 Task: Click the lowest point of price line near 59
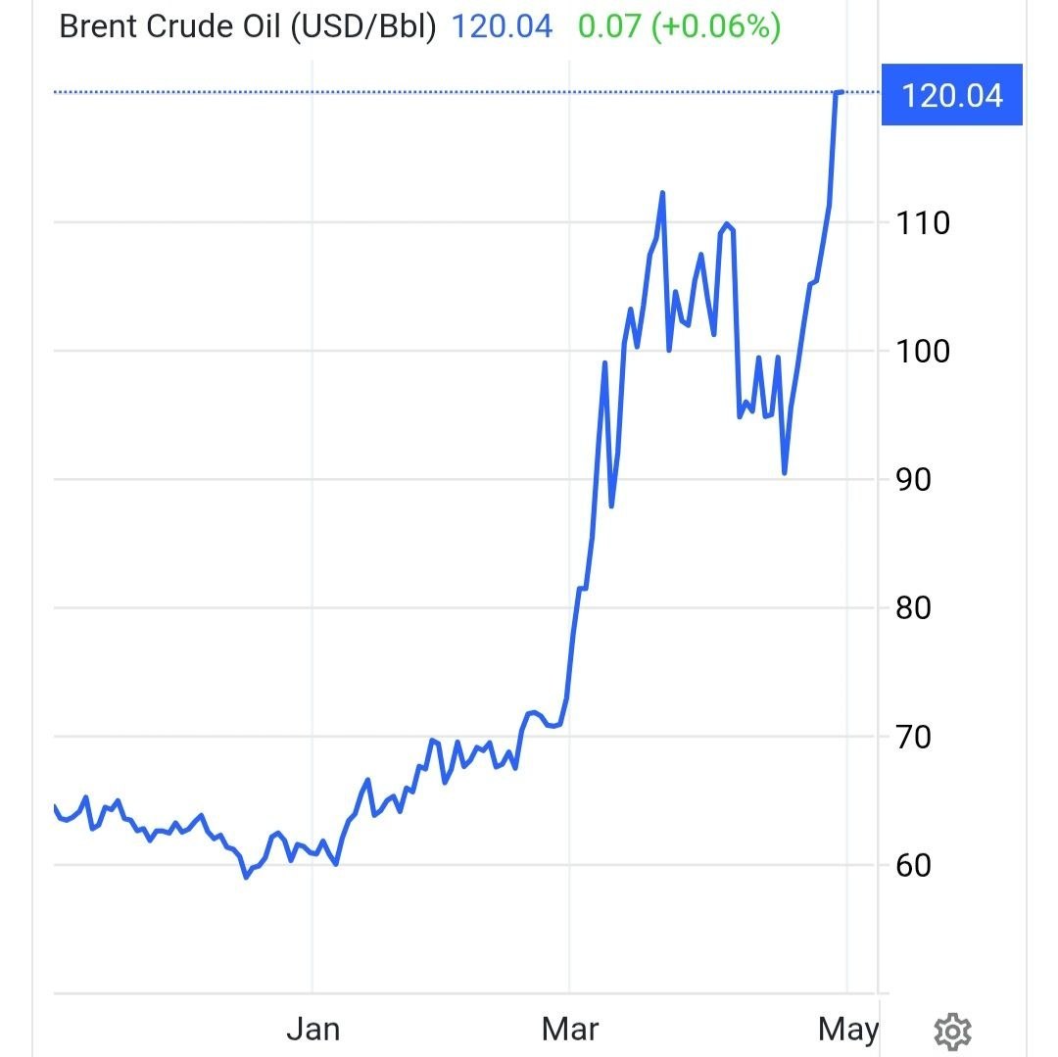pos(246,877)
